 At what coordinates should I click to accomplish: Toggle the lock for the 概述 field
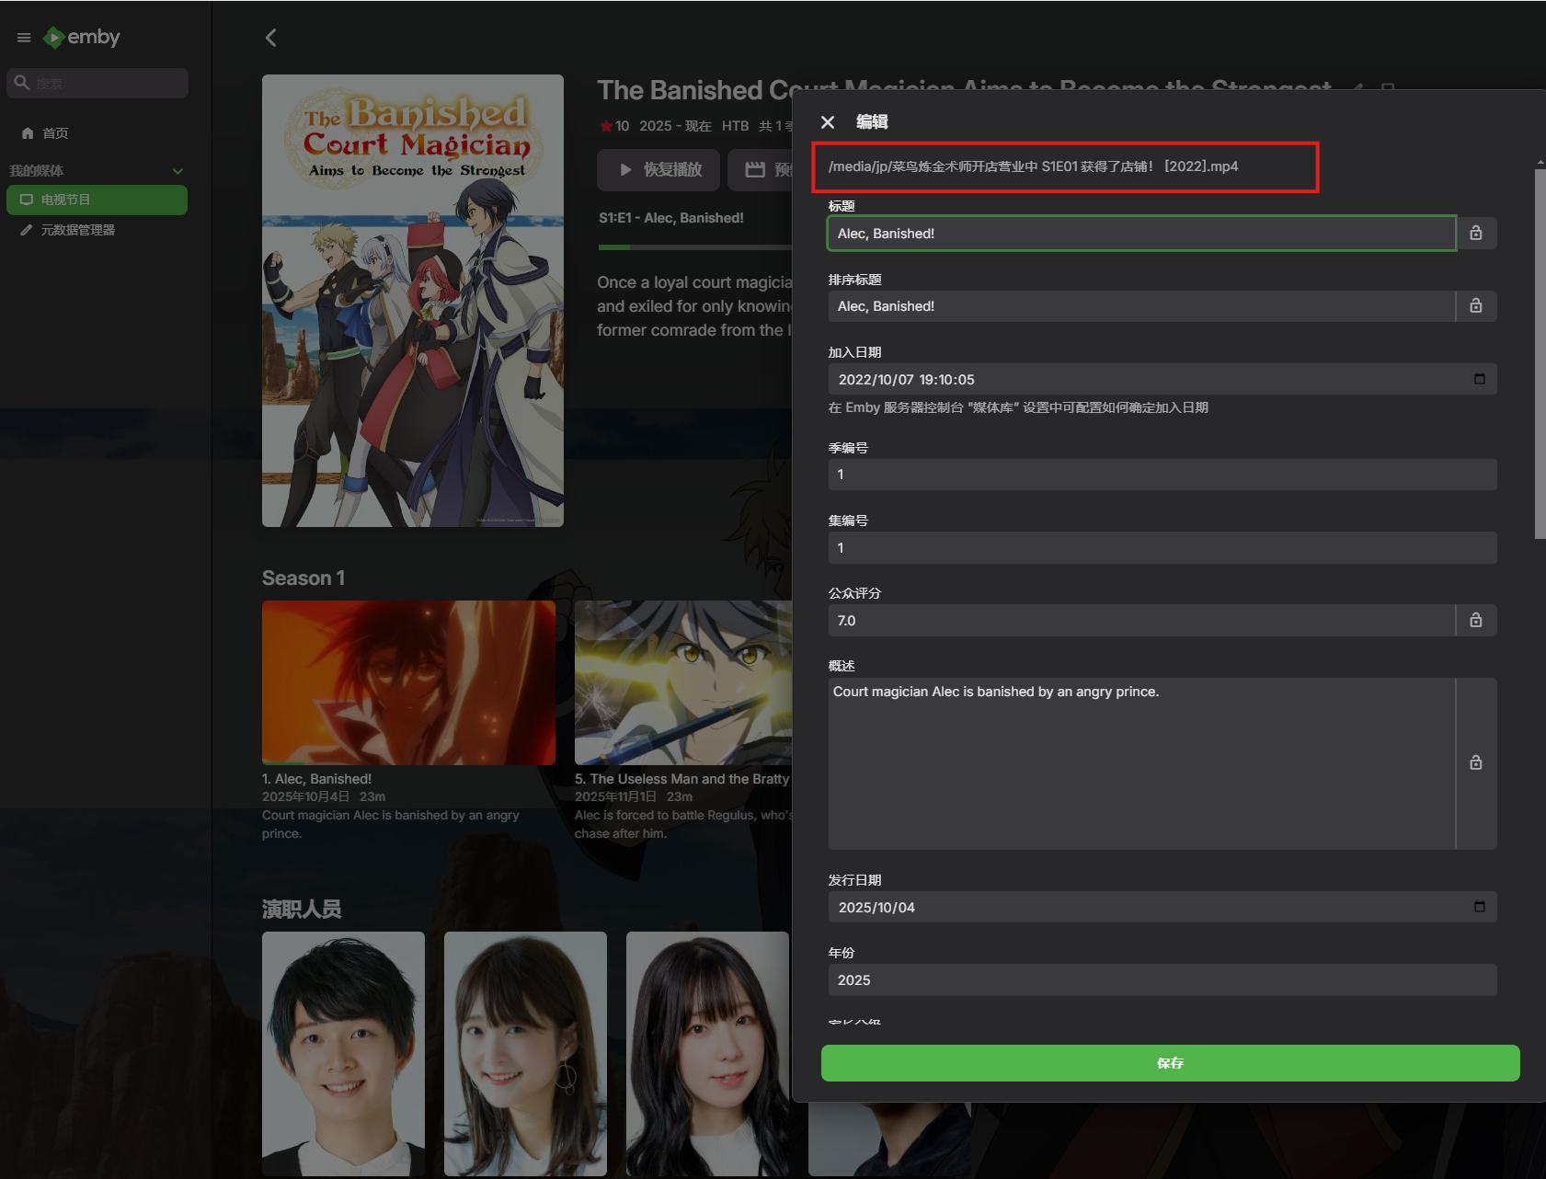(1476, 762)
